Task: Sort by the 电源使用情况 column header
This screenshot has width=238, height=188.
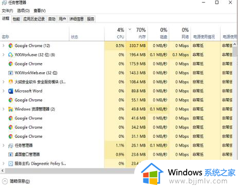Action: 206,34
